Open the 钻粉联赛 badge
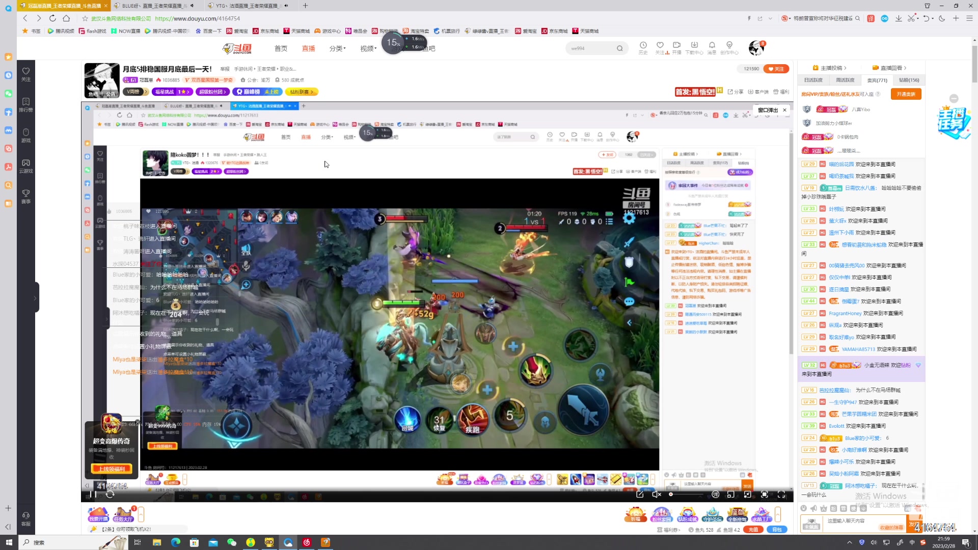Screen dimensions: 978x550 click(302, 92)
